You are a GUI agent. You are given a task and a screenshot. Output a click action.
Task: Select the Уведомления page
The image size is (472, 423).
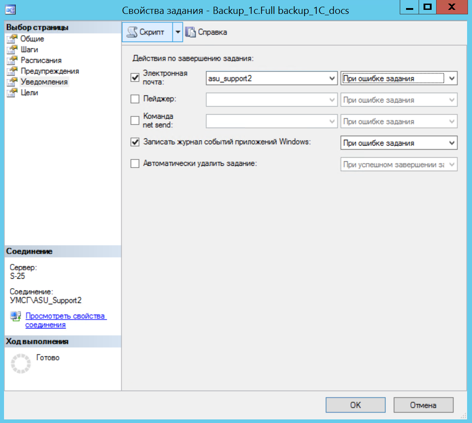click(44, 82)
